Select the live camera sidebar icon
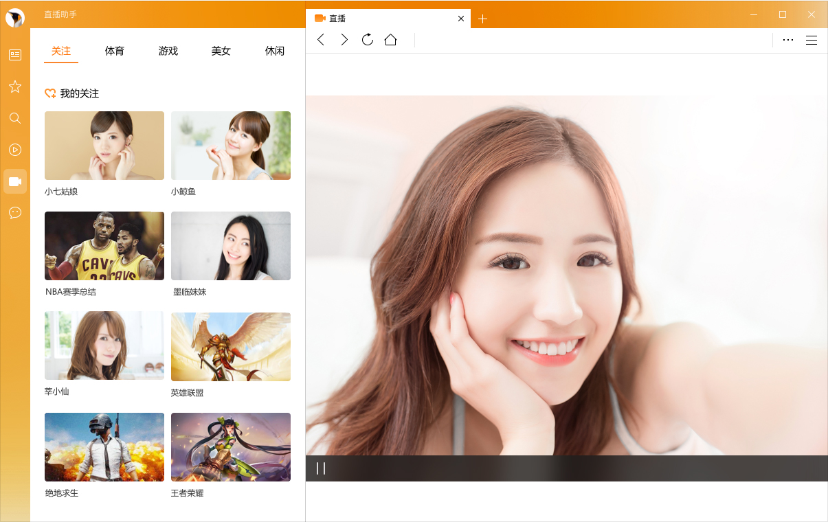The height and width of the screenshot is (522, 828). pyautogui.click(x=15, y=181)
